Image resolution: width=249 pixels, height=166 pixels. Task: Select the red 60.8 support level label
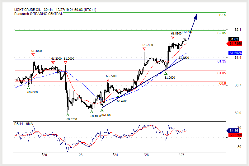223,83
